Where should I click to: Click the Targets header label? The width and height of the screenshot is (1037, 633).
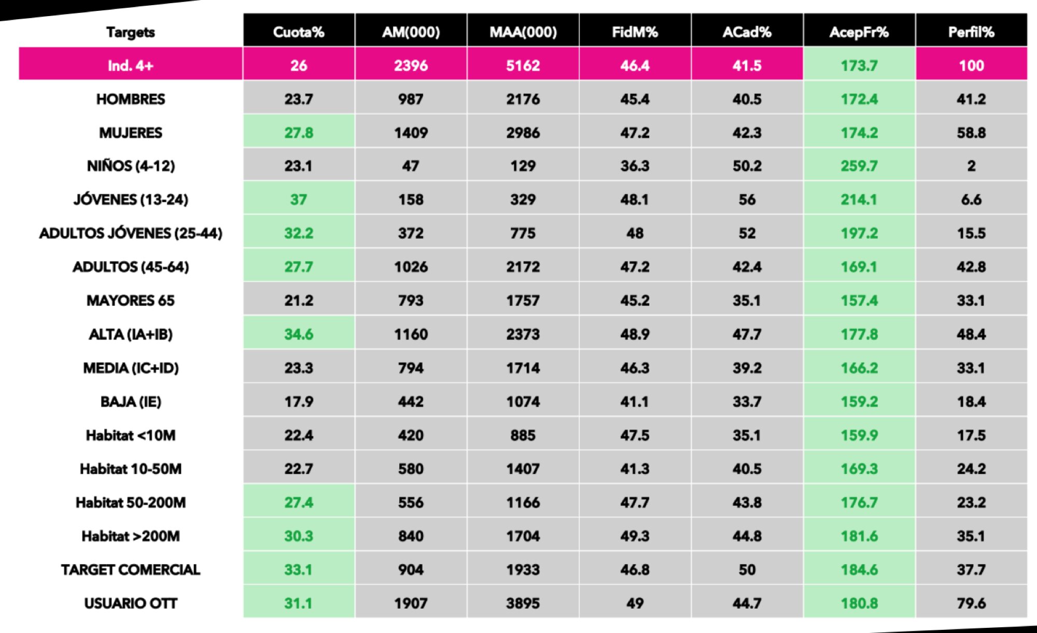(x=131, y=32)
